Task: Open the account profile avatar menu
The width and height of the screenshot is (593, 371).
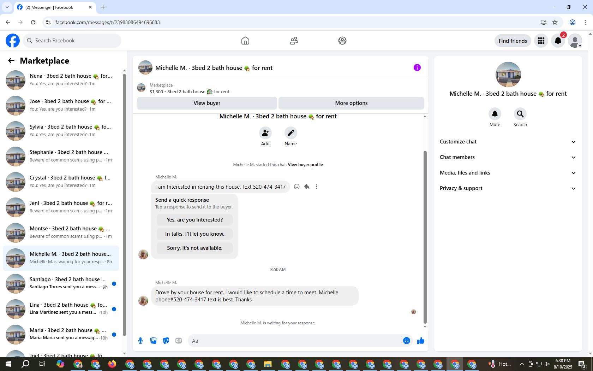Action: coord(575,41)
